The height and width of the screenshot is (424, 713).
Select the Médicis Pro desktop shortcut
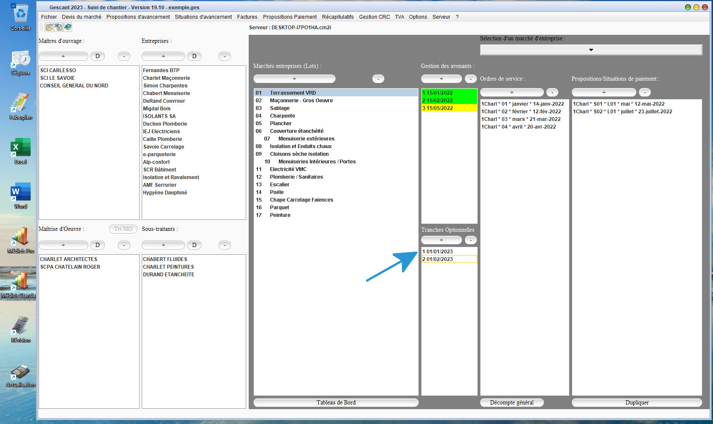coord(20,241)
